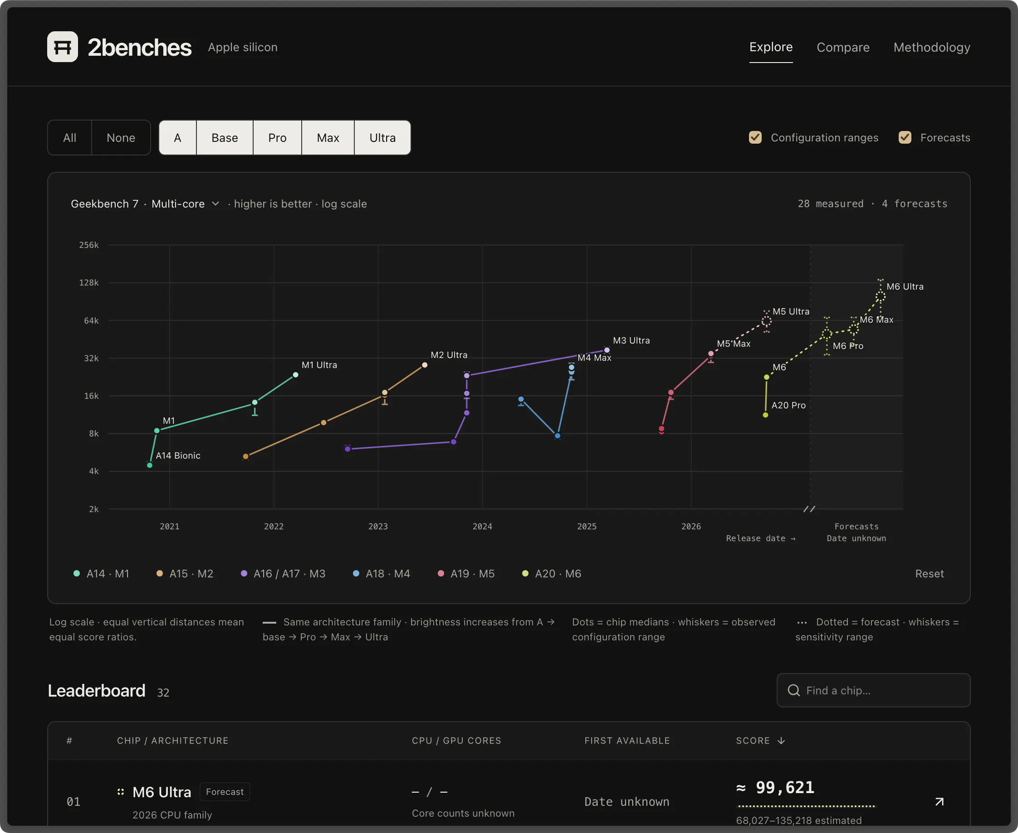Click the First Available column header
This screenshot has width=1018, height=833.
(x=626, y=741)
